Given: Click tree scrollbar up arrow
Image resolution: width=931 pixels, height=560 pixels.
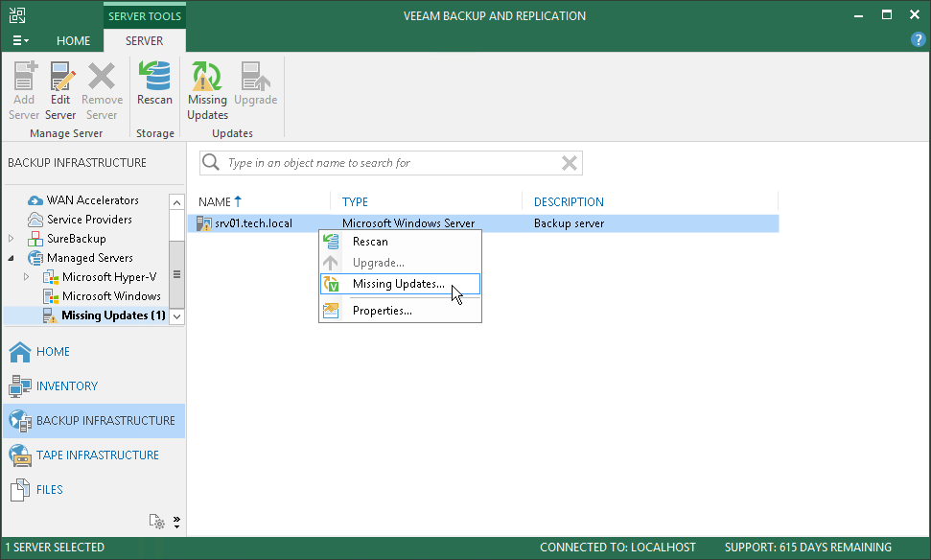Looking at the screenshot, I should [x=177, y=202].
